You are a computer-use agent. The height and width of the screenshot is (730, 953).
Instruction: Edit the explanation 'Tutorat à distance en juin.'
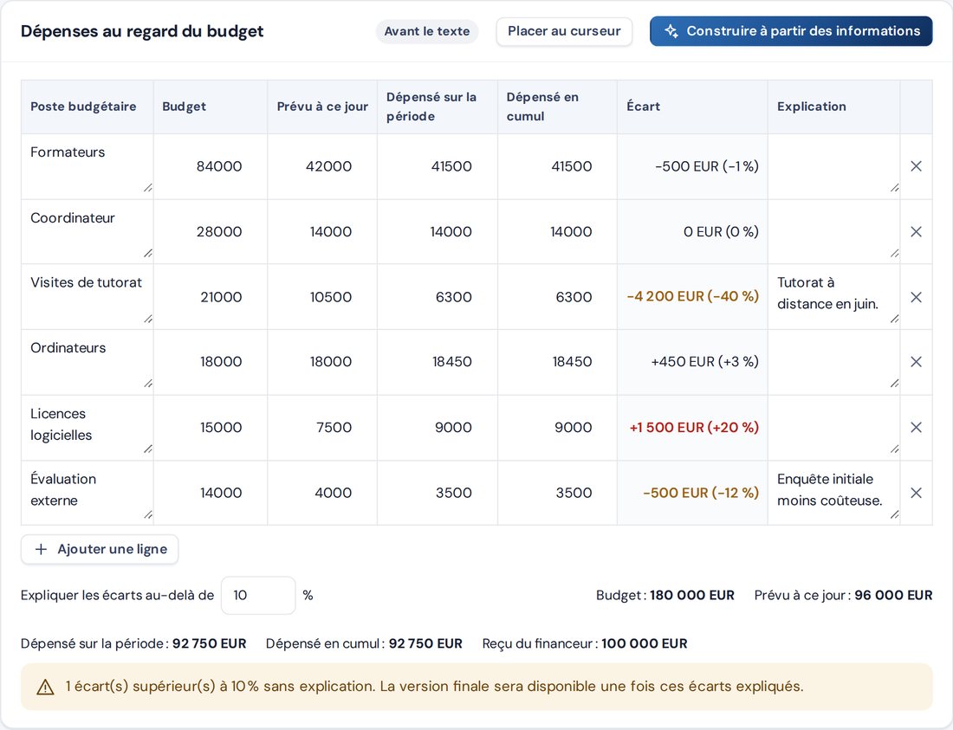click(833, 298)
